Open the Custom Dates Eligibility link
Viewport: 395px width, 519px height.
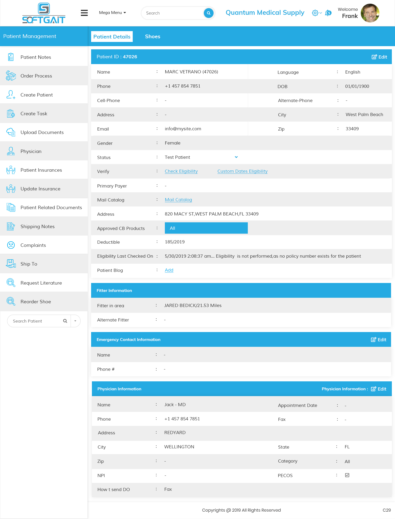pos(242,171)
